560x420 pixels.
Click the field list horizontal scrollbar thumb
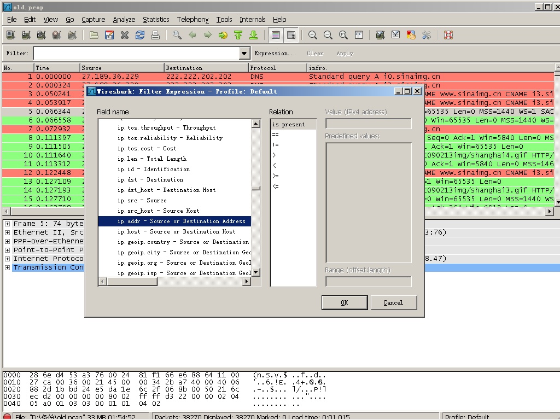click(x=132, y=282)
